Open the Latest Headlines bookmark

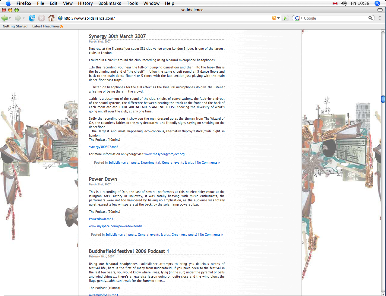point(46,26)
